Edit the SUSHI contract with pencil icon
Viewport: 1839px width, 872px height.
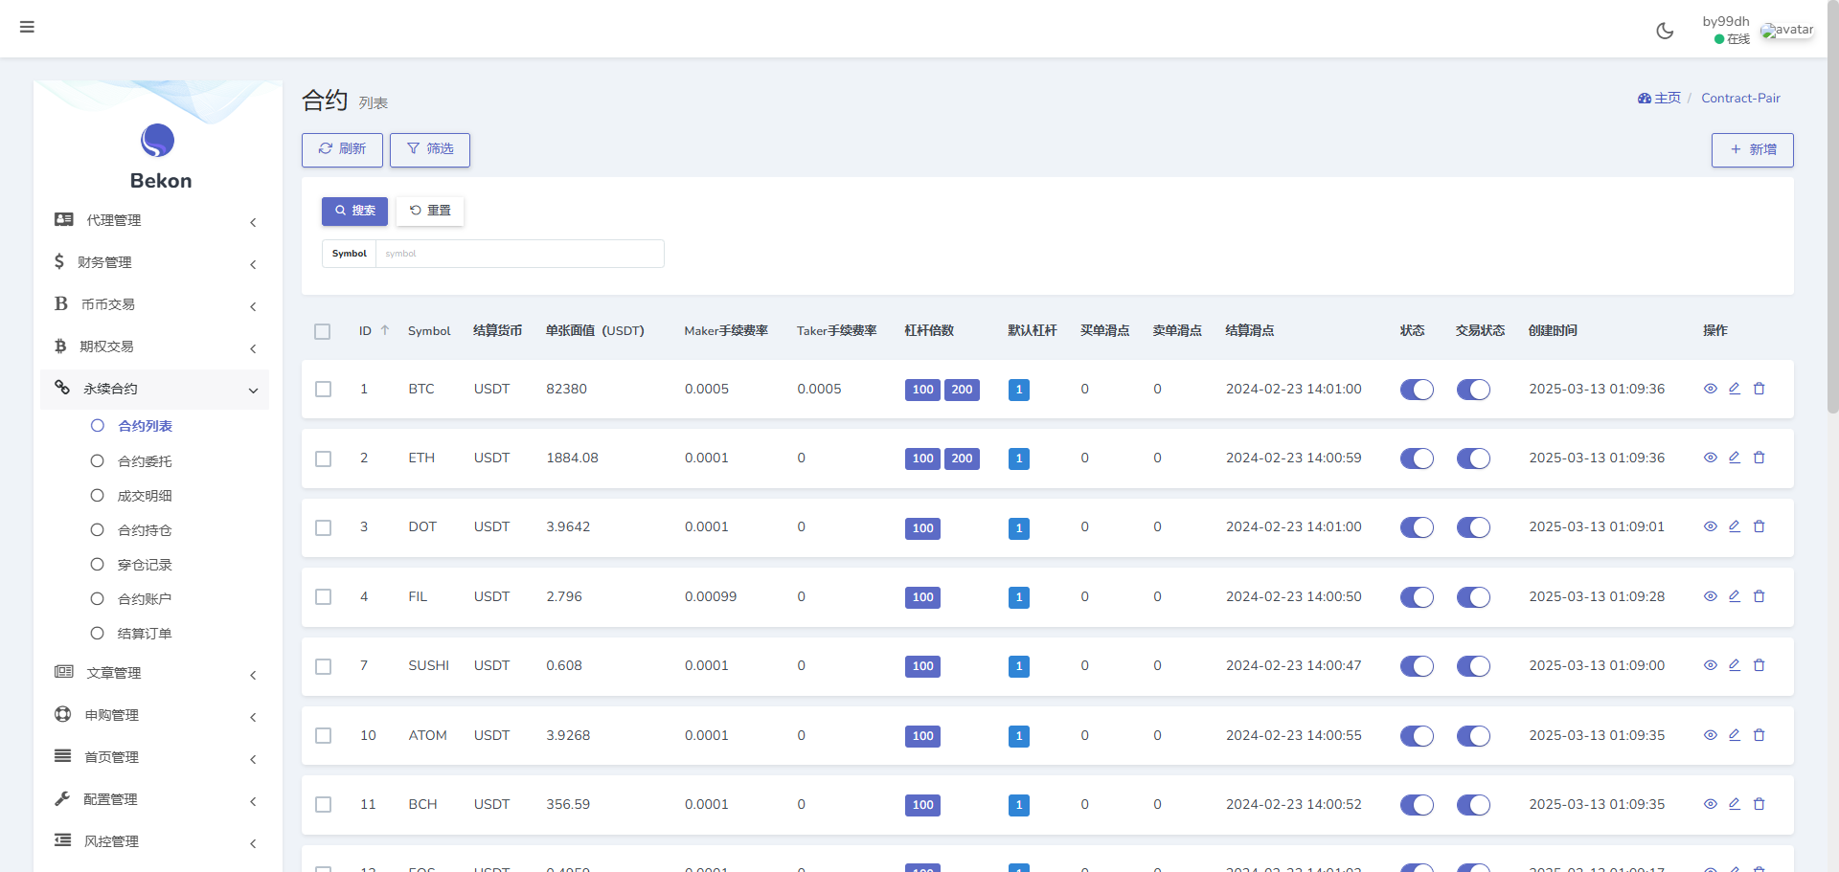(1734, 665)
